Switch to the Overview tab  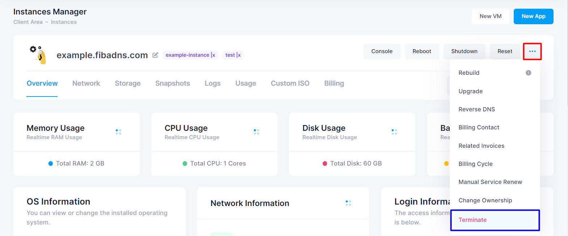(42, 83)
